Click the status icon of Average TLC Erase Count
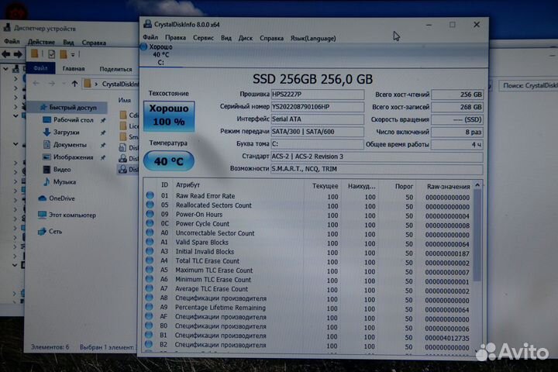Image resolution: width=558 pixels, height=372 pixels. tap(150, 288)
